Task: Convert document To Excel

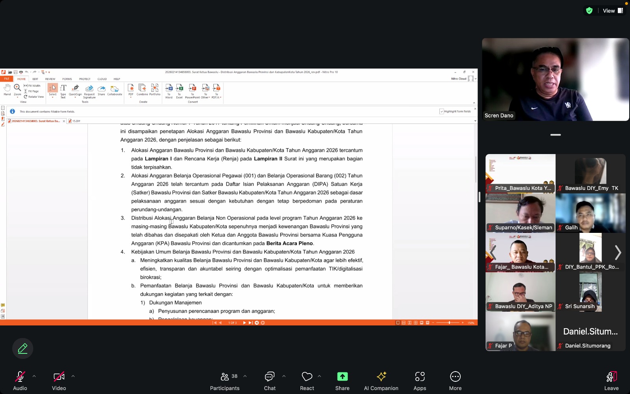Action: [x=179, y=91]
